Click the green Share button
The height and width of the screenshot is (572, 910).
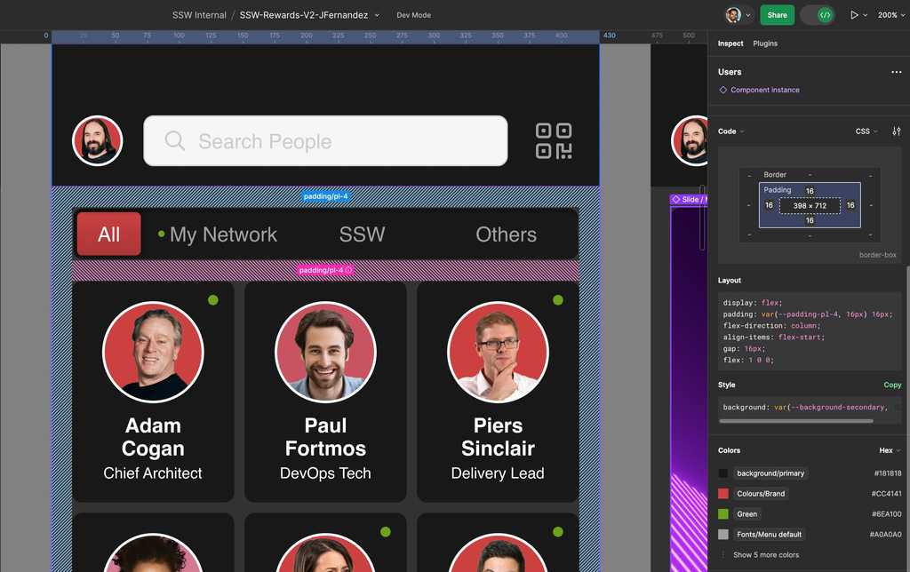tap(777, 15)
